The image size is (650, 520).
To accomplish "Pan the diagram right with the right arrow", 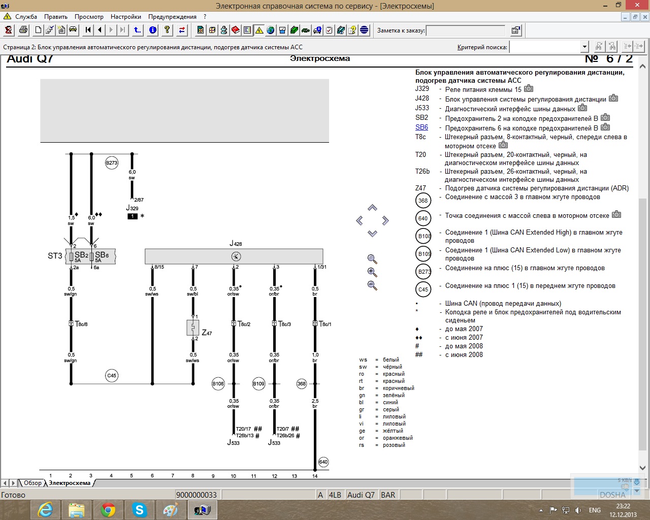I will click(x=385, y=220).
